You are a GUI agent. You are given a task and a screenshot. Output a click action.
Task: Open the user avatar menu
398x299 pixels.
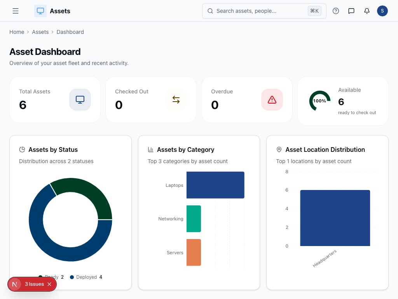tap(382, 11)
